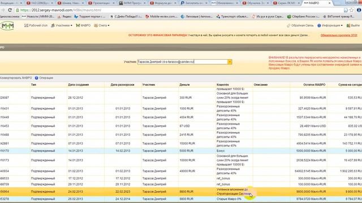Open the Участник combo box arrow
Viewport: 362px width, 203px height.
click(x=230, y=61)
